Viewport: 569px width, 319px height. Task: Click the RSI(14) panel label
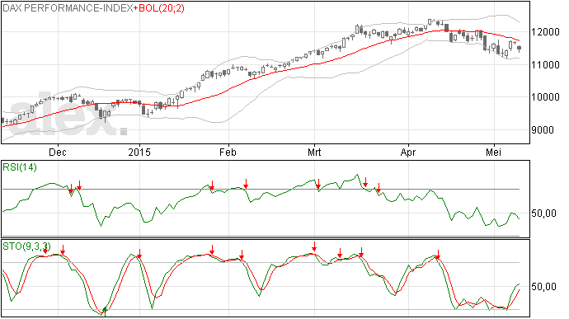pyautogui.click(x=20, y=167)
